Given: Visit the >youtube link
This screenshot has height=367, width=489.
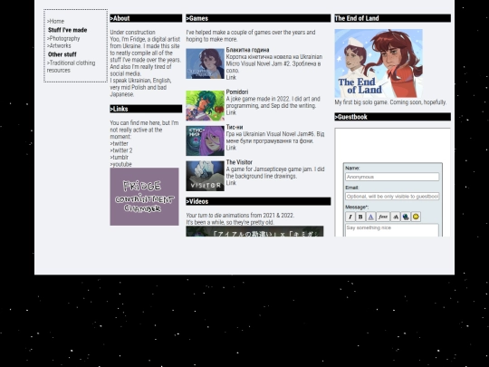Looking at the screenshot, I should (121, 164).
